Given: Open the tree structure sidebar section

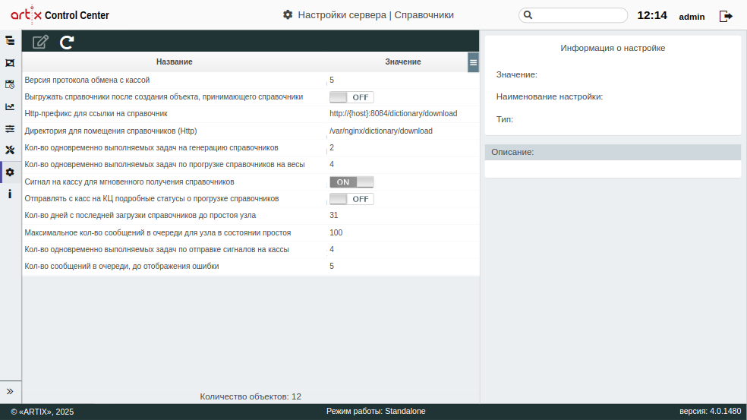Looking at the screenshot, I should tap(10, 40).
